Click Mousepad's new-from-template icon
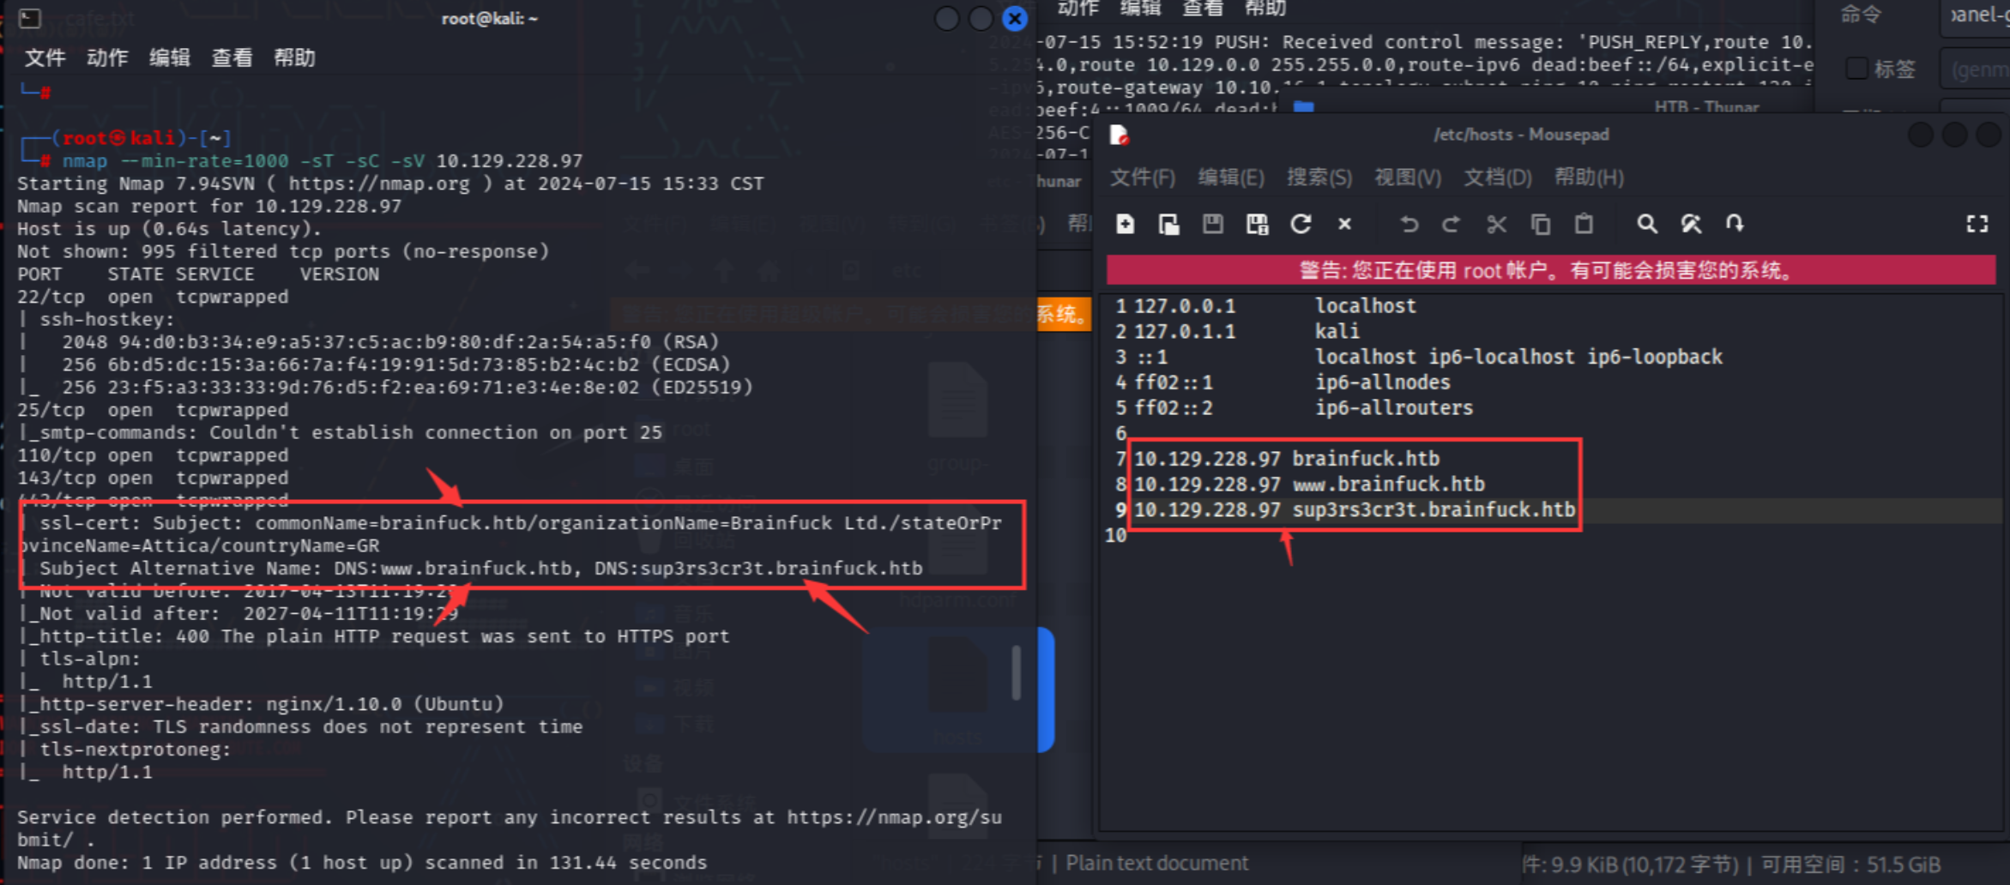Viewport: 2010px width, 885px height. coord(1168,224)
